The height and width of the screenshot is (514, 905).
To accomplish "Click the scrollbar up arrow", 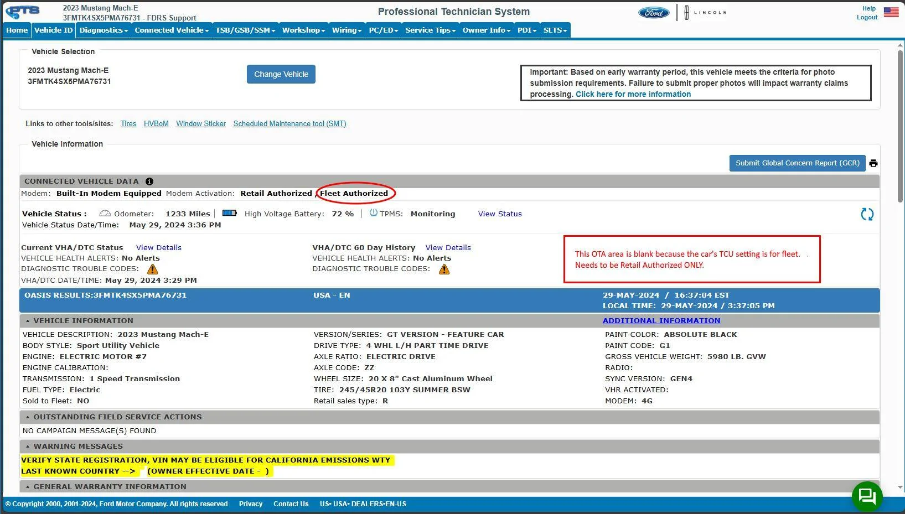I will 900,45.
